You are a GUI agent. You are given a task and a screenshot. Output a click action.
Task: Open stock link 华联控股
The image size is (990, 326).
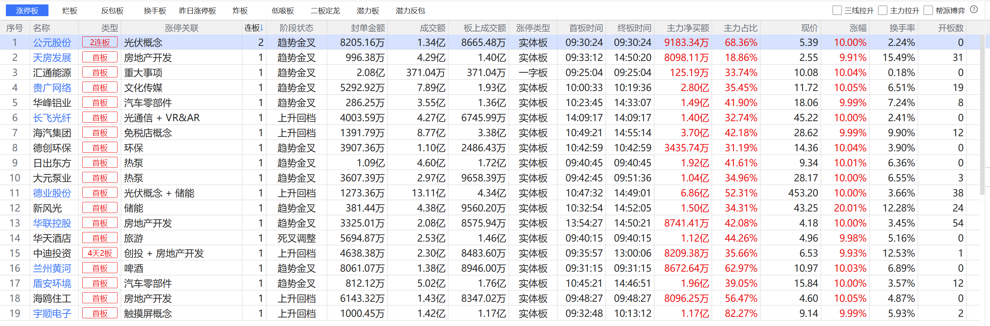click(x=52, y=223)
